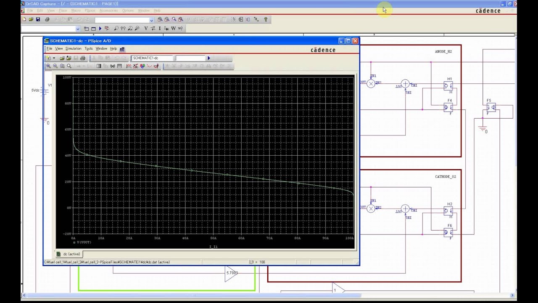Screen dimensions: 538x303
Task: Click the PSpice A/D Append file icon
Action: click(69, 58)
